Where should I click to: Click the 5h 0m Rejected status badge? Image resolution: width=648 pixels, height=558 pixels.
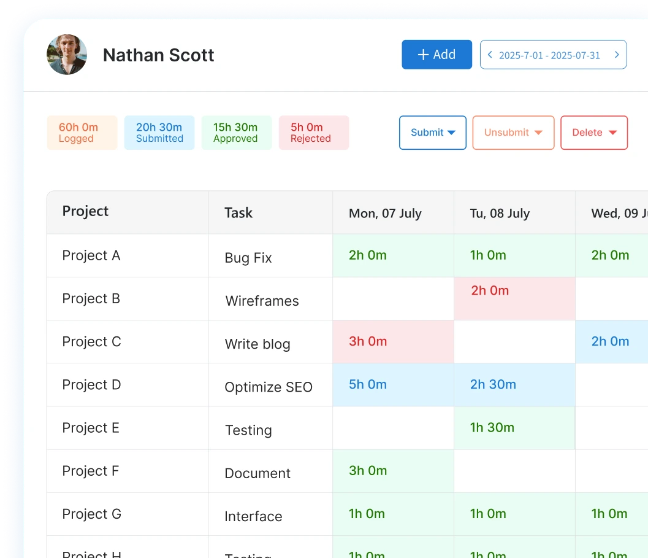[313, 133]
